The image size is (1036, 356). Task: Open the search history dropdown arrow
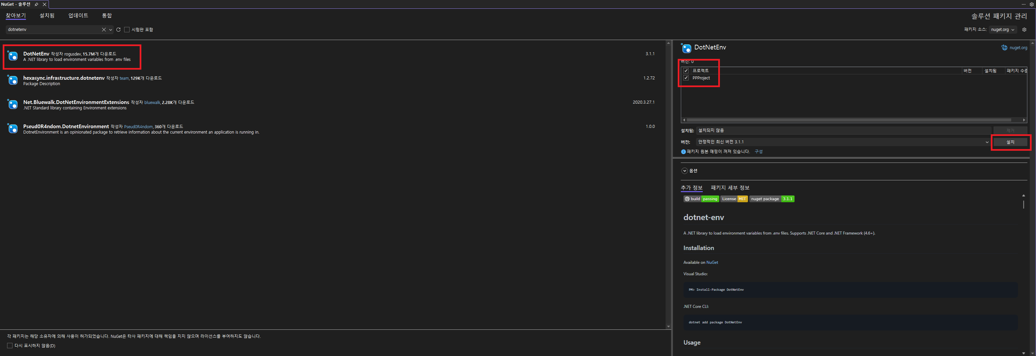(x=111, y=30)
